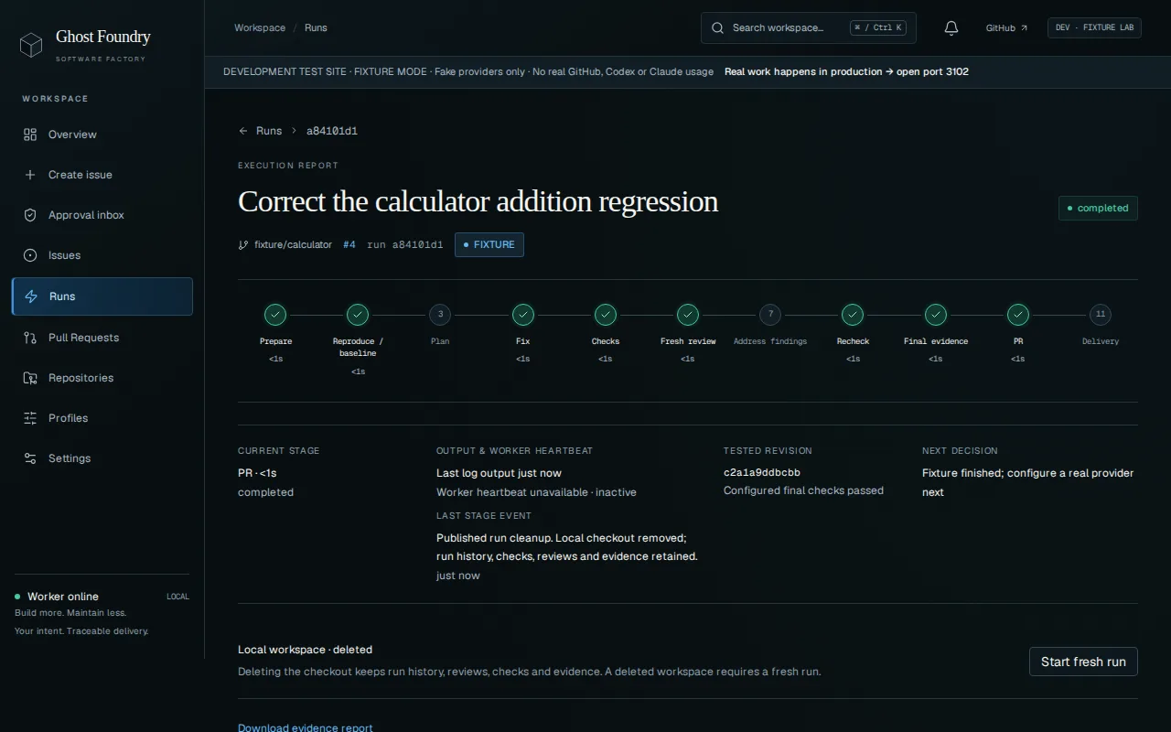Click Start fresh run button
1171x732 pixels.
click(1083, 662)
